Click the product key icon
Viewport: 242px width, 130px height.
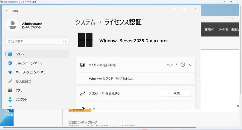82,93
